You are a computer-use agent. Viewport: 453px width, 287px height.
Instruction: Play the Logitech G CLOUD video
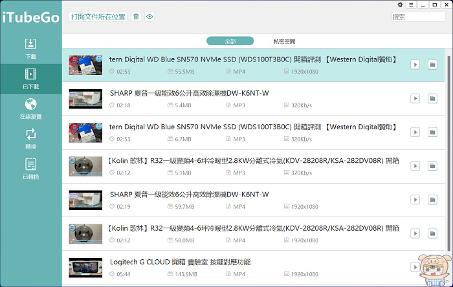[x=415, y=268]
